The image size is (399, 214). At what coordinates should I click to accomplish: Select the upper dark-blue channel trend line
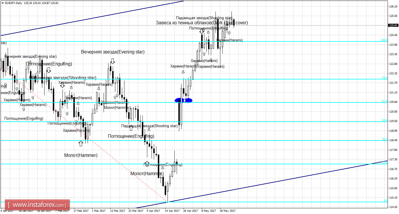pyautogui.click(x=92, y=18)
